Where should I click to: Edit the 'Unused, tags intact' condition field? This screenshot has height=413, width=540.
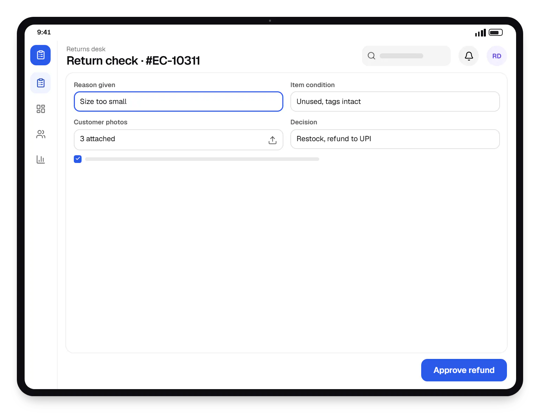pyautogui.click(x=395, y=101)
